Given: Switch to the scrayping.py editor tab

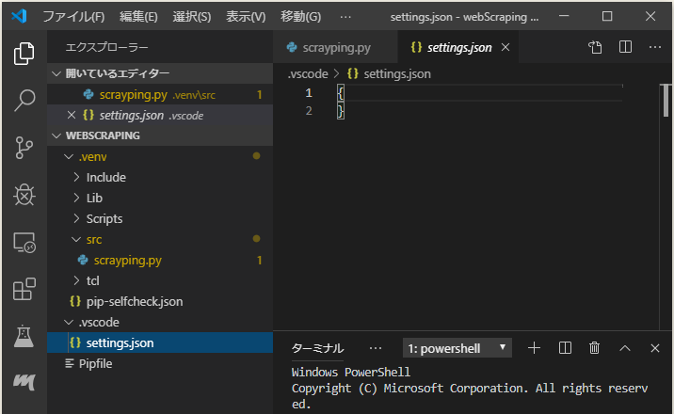Looking at the screenshot, I should 335,47.
